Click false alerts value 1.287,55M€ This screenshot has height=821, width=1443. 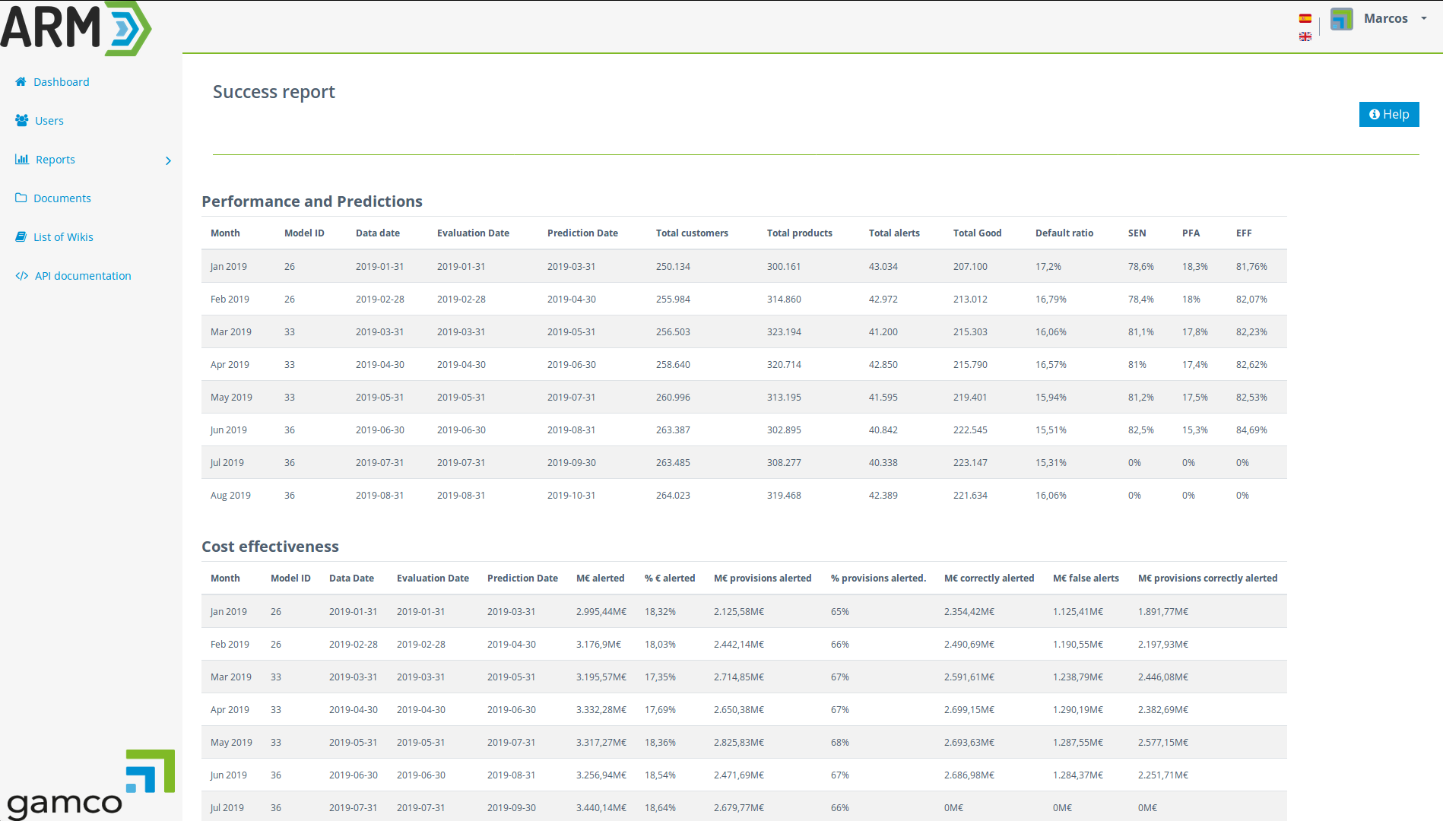coord(1078,743)
